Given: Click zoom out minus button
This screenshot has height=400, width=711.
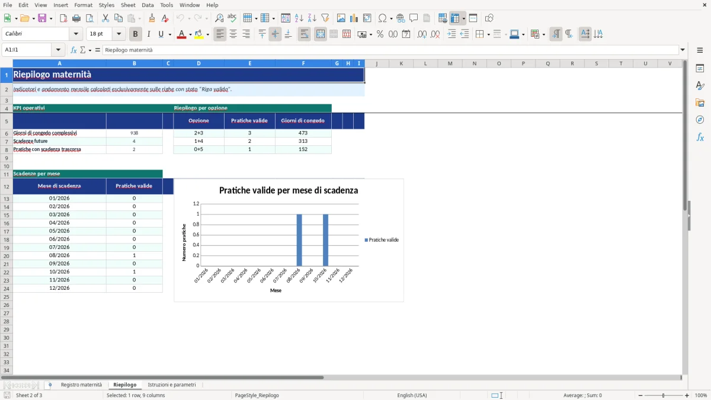Looking at the screenshot, I should click(x=640, y=395).
